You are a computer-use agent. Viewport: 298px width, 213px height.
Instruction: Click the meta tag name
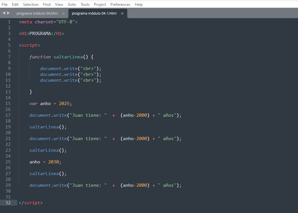click(x=27, y=22)
